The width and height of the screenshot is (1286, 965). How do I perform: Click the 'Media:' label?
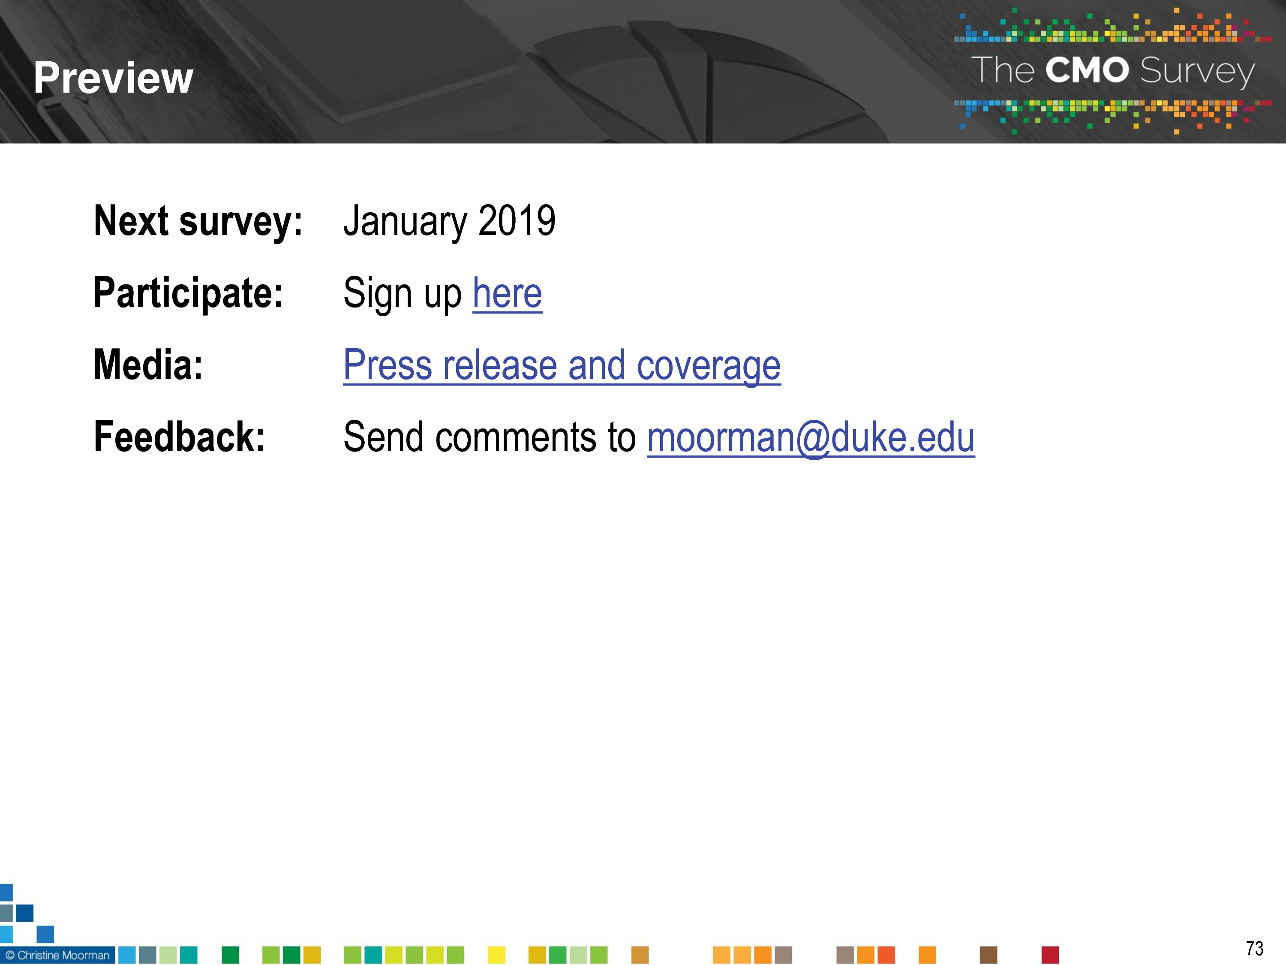click(x=148, y=365)
